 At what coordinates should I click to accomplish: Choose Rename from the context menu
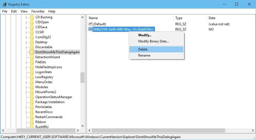point(156,55)
